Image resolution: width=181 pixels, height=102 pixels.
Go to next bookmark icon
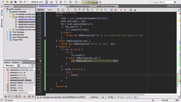pyautogui.click(x=101, y=10)
